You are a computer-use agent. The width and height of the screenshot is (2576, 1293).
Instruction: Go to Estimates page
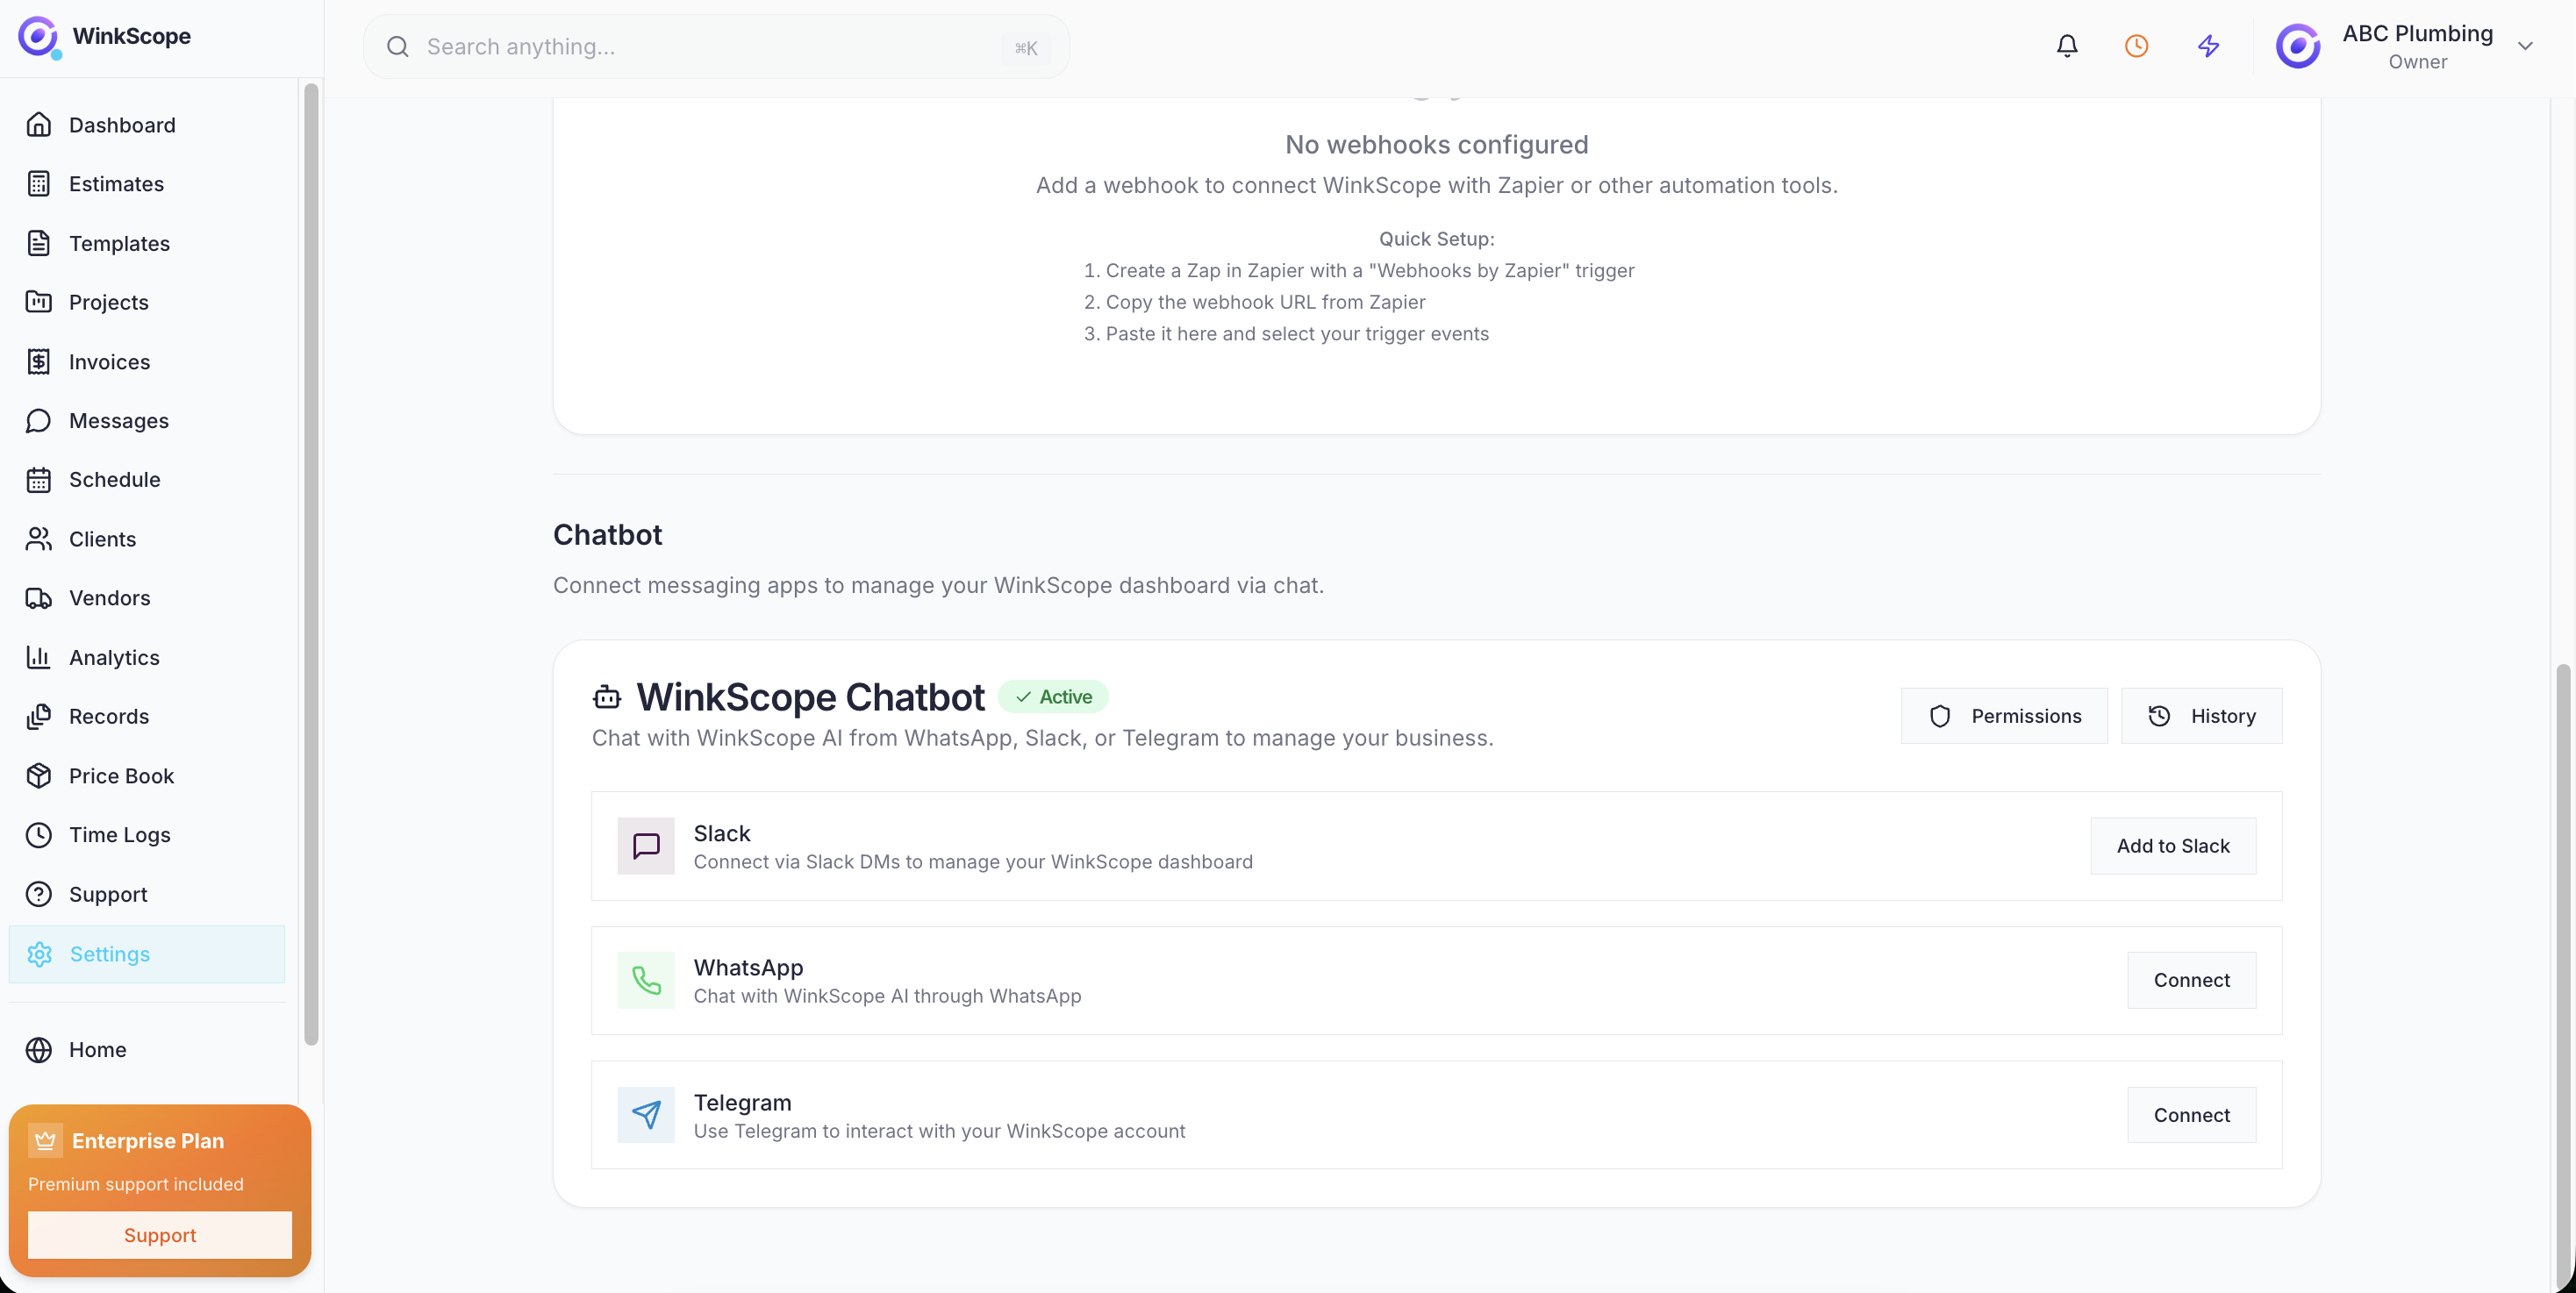point(147,184)
